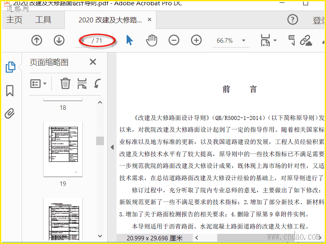Collapse the navigation pane with left triangle
Viewport: 326px width, 244px height.
(112, 147)
